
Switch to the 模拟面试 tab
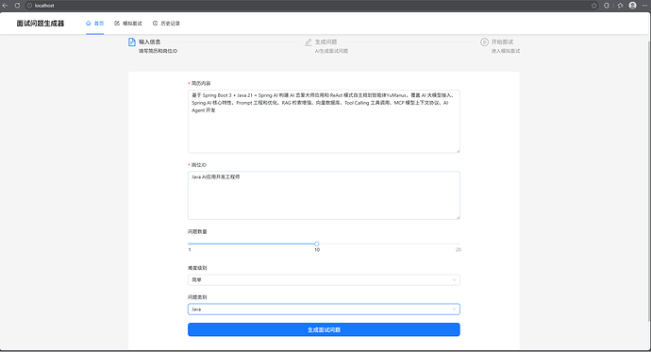(128, 24)
